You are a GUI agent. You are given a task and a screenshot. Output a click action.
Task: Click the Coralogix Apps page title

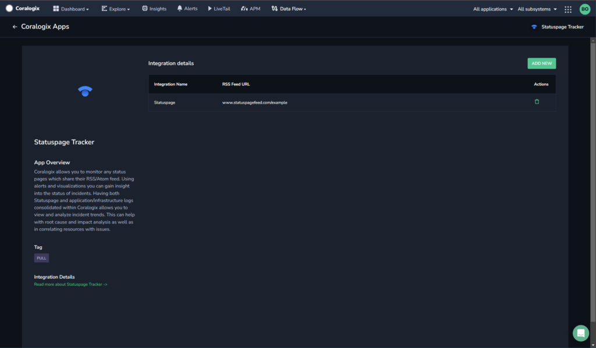click(45, 27)
